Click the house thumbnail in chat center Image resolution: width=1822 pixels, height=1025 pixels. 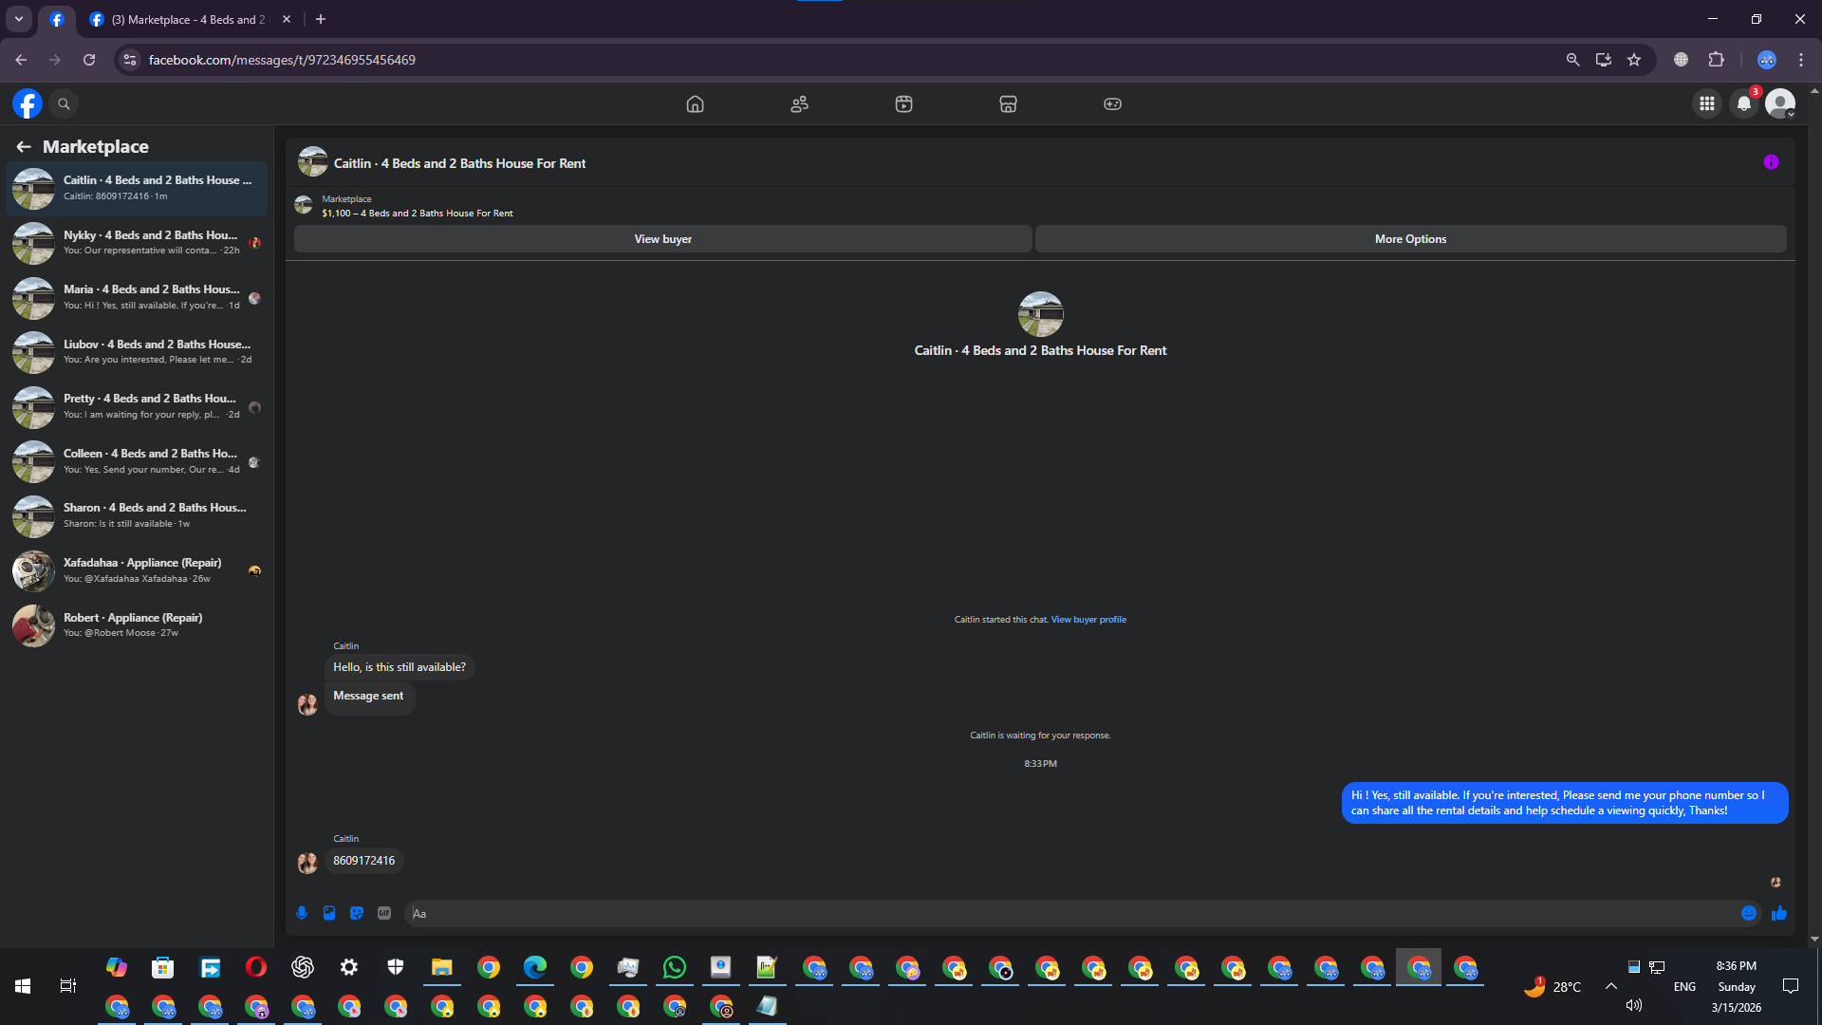coord(1040,314)
